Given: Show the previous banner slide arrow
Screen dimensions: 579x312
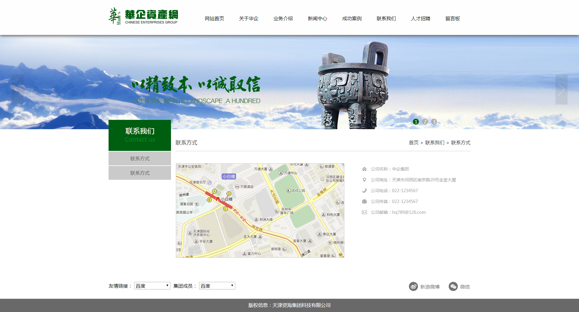Looking at the screenshot, I should click(x=17, y=89).
